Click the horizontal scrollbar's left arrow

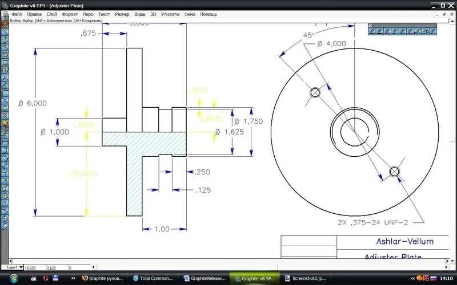click(x=11, y=261)
